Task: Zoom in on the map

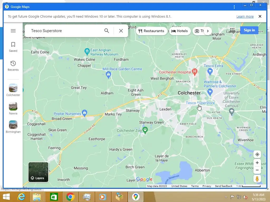Action: pos(257,163)
